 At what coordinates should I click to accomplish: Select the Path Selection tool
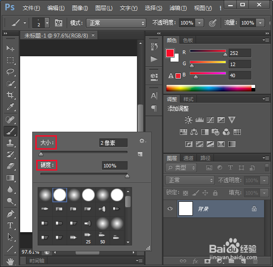(x=10, y=237)
